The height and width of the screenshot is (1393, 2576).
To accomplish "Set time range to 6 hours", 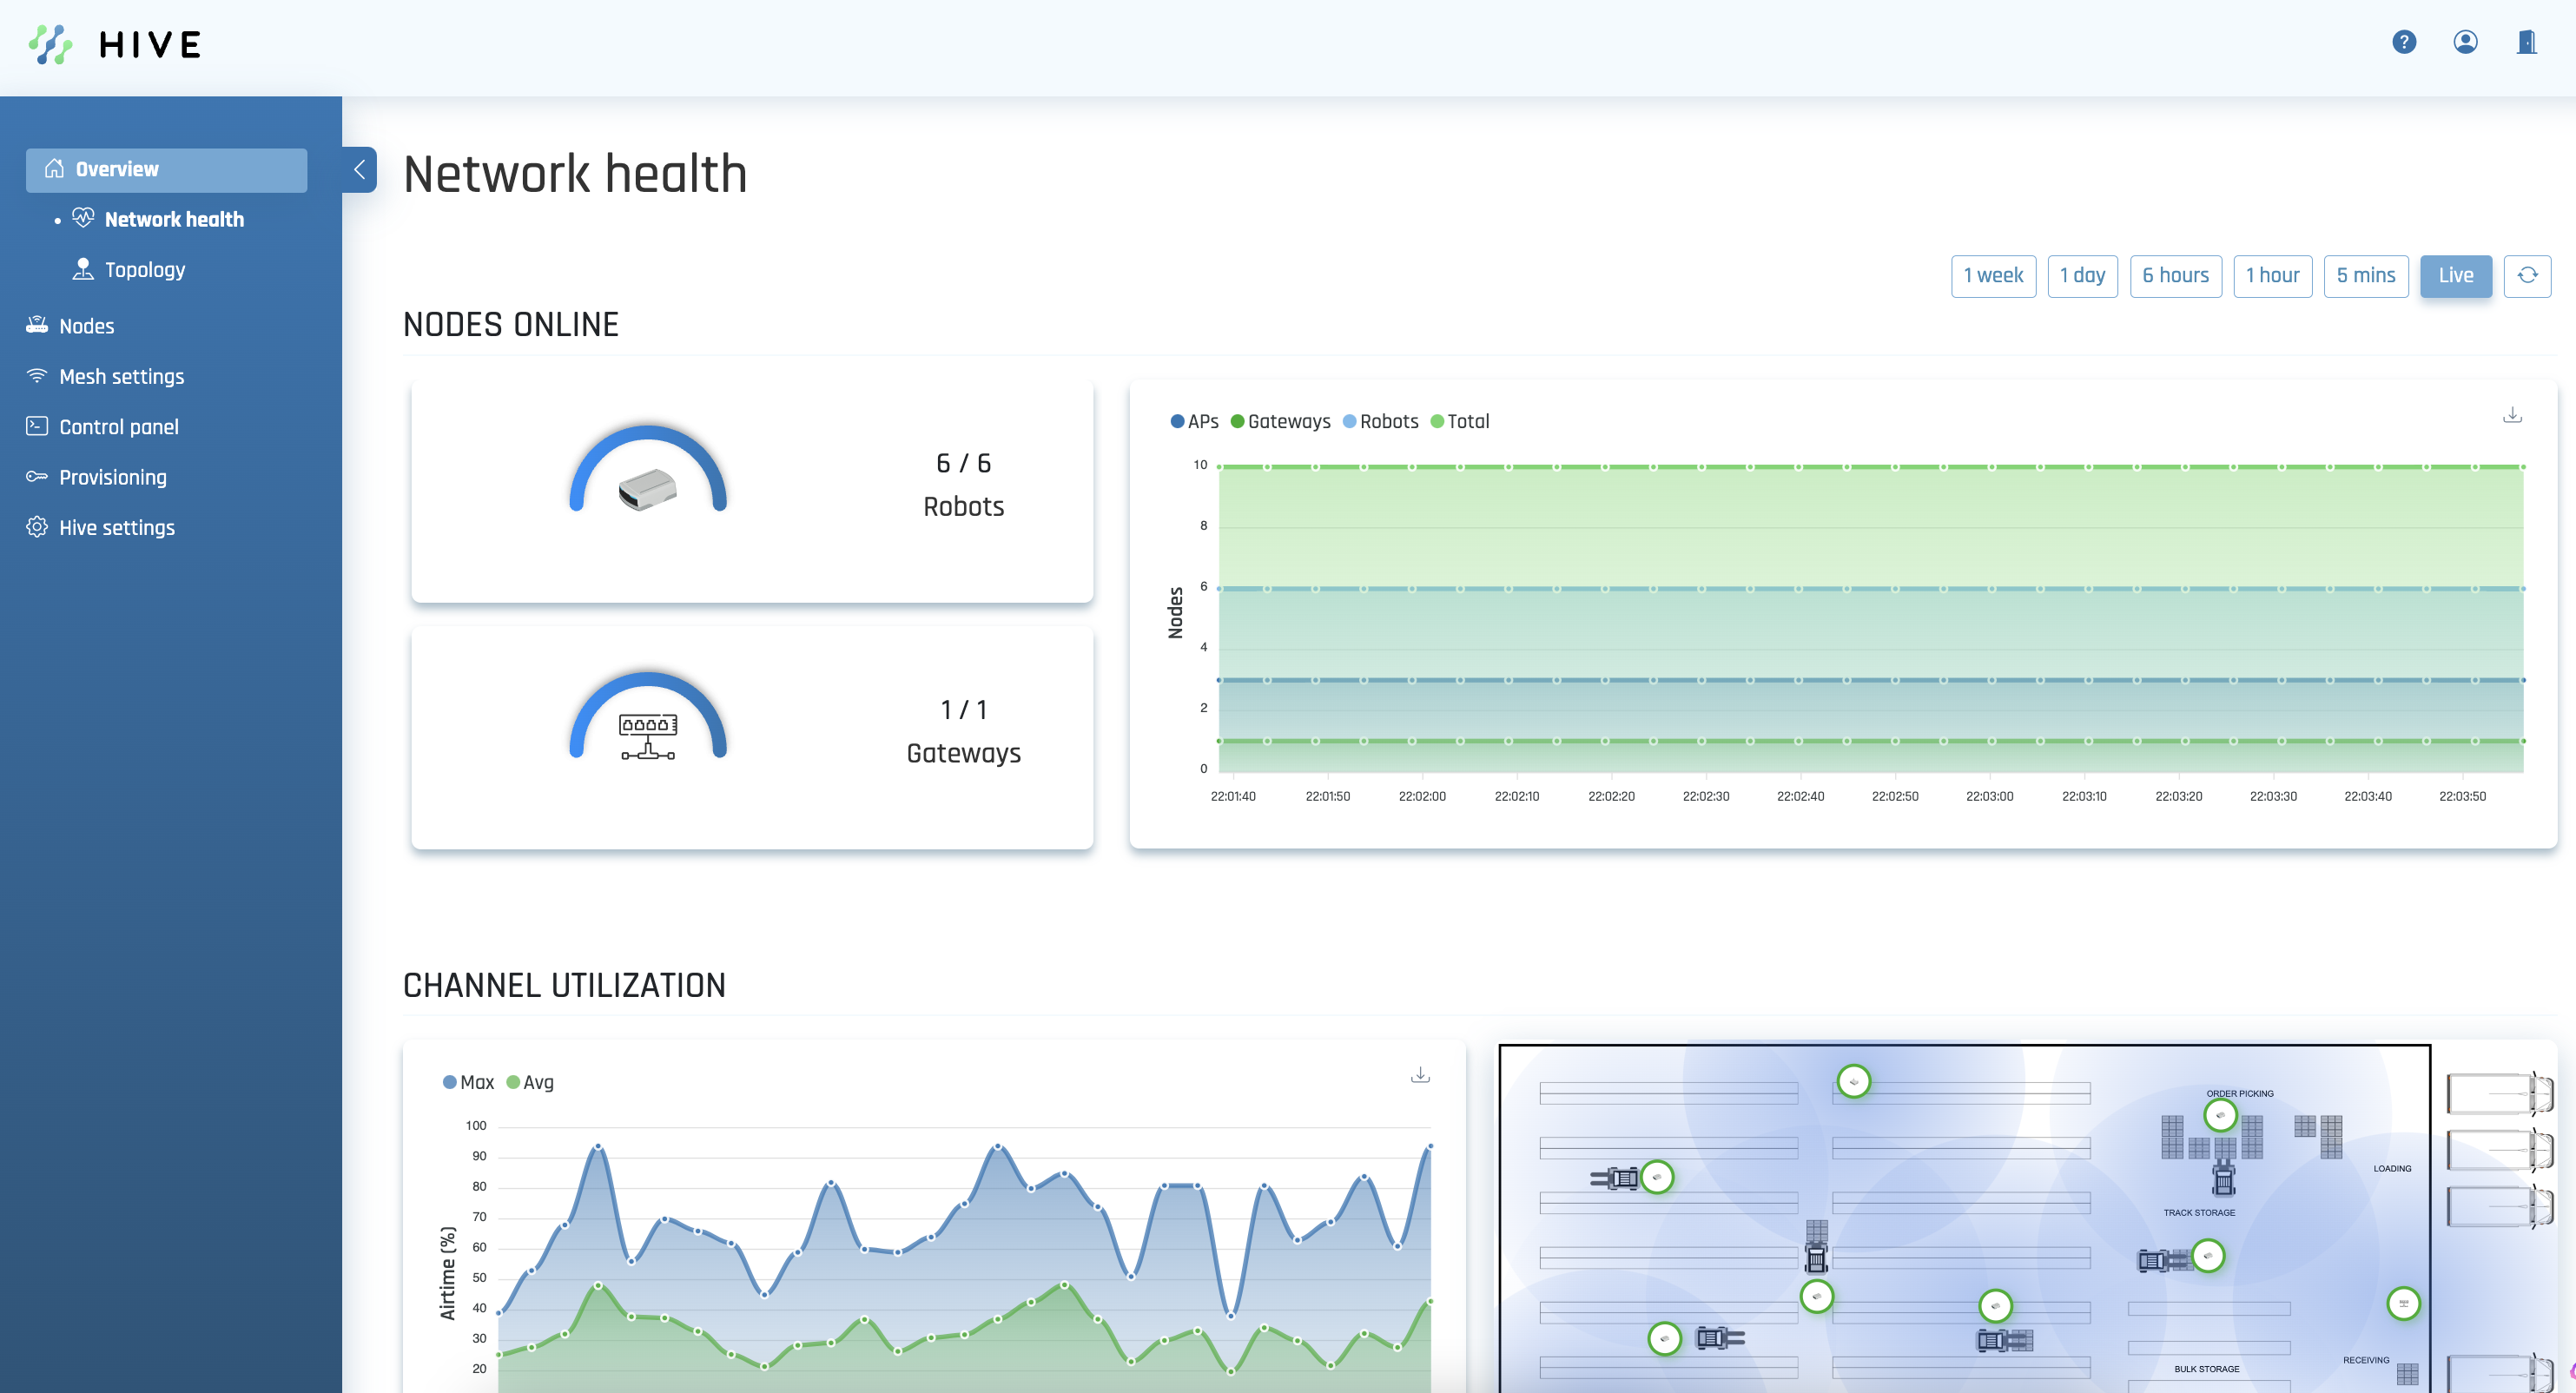I will (2175, 276).
